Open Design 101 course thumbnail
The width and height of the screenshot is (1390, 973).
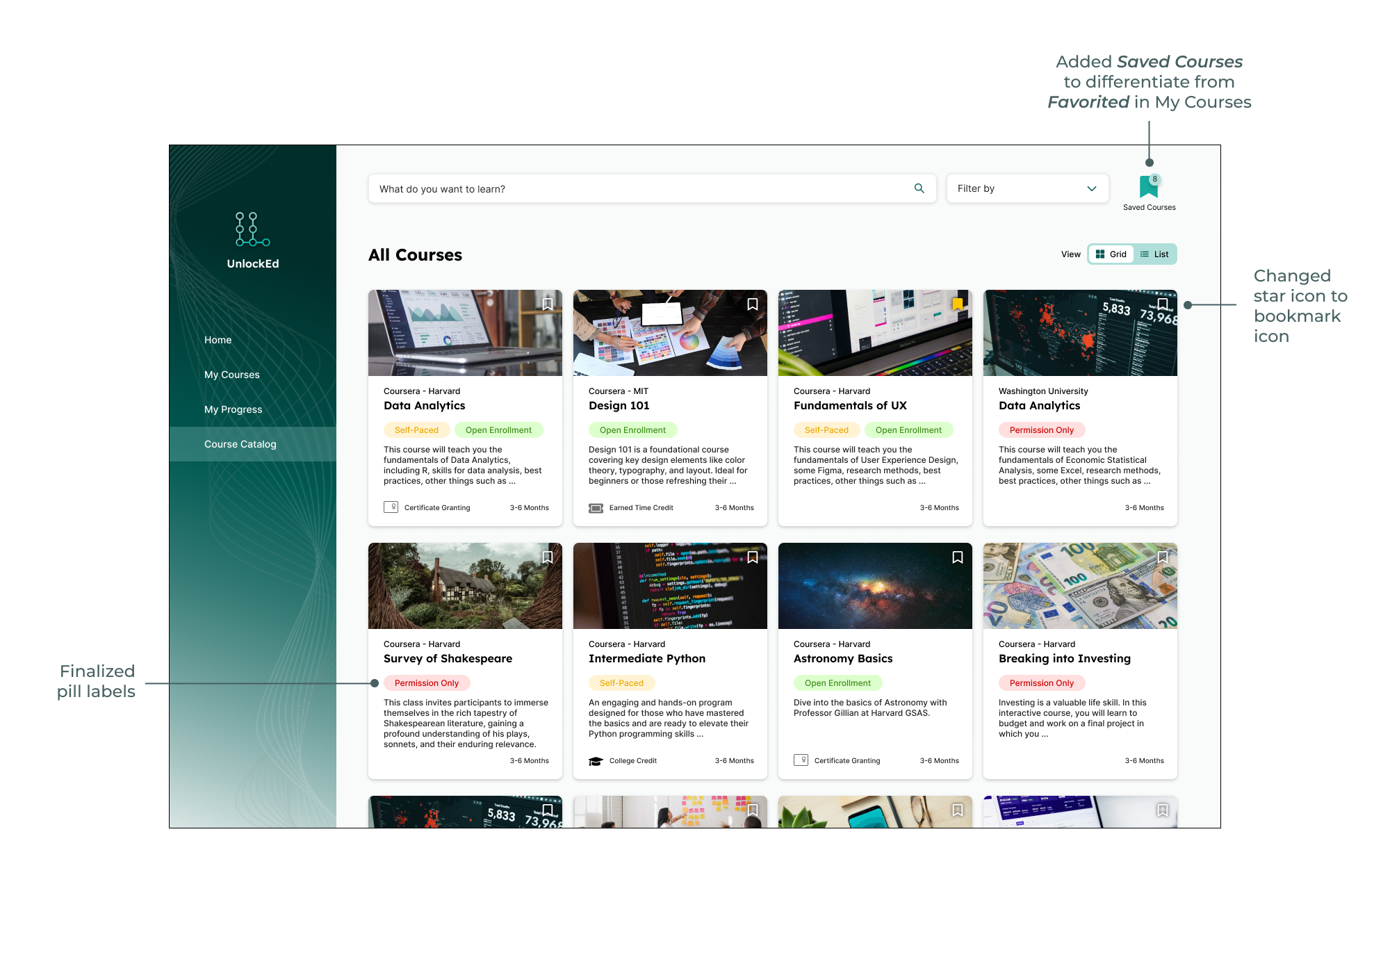coord(670,333)
